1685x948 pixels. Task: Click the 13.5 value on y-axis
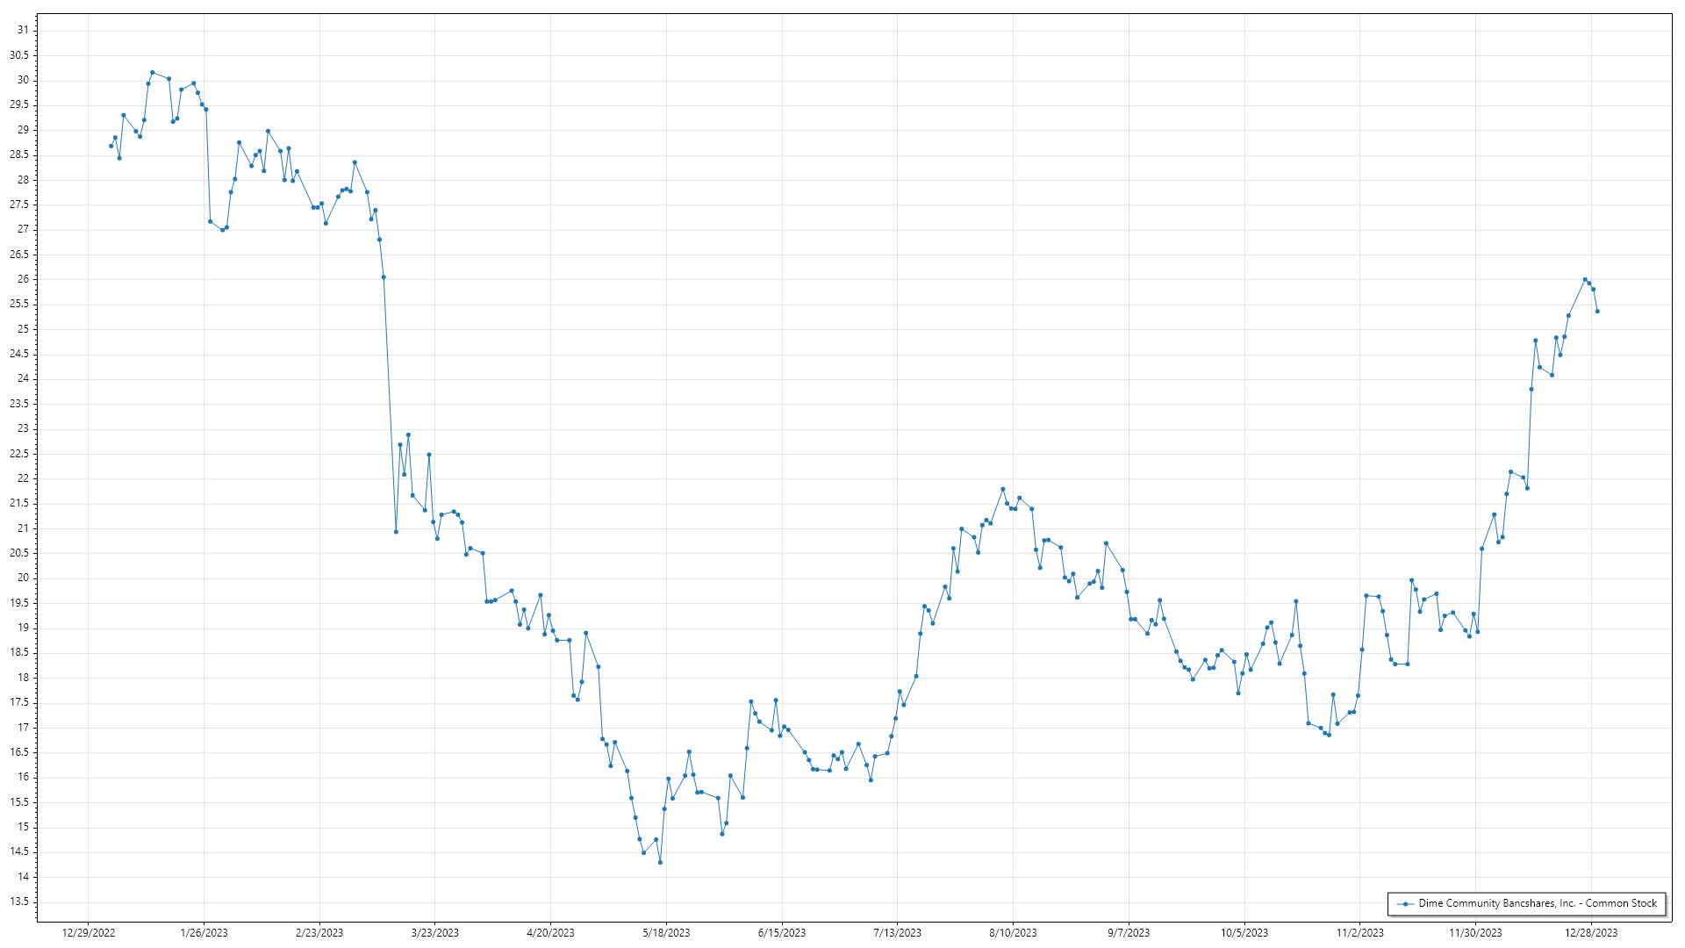pyautogui.click(x=19, y=901)
